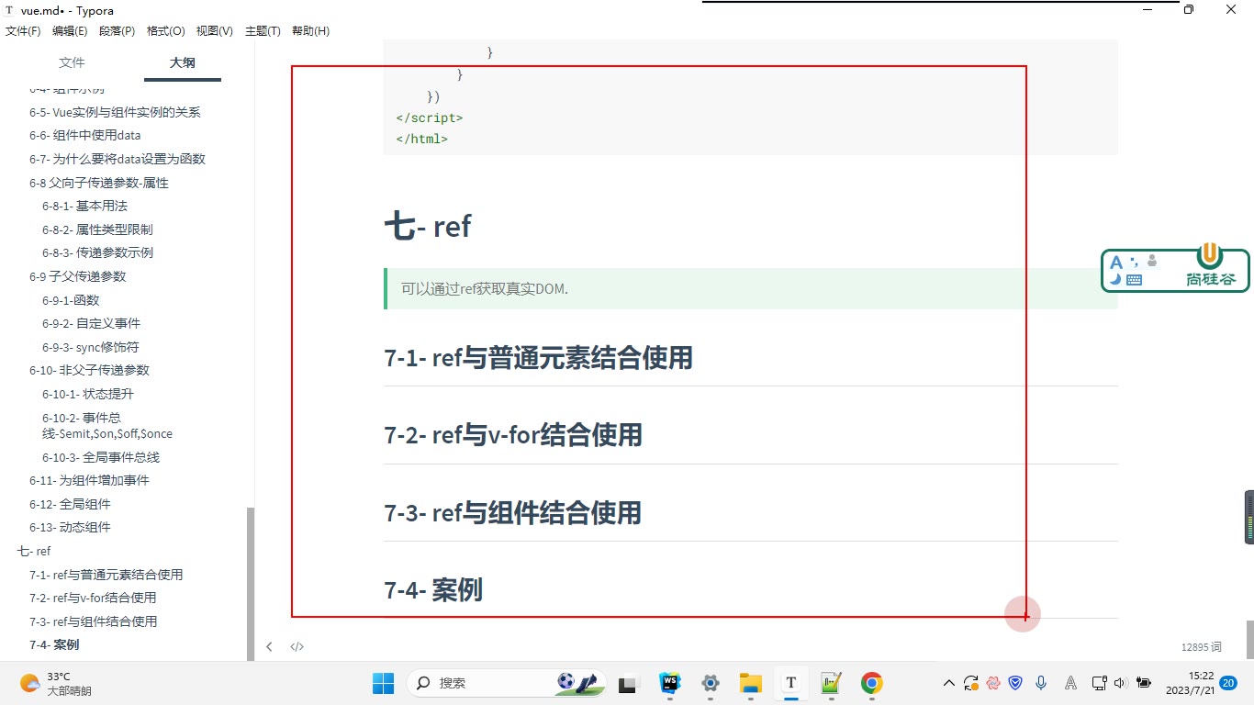Viewport: 1254px width, 705px height.
Task: Click the outline sidebar scrollbar thumb
Action: click(250, 583)
